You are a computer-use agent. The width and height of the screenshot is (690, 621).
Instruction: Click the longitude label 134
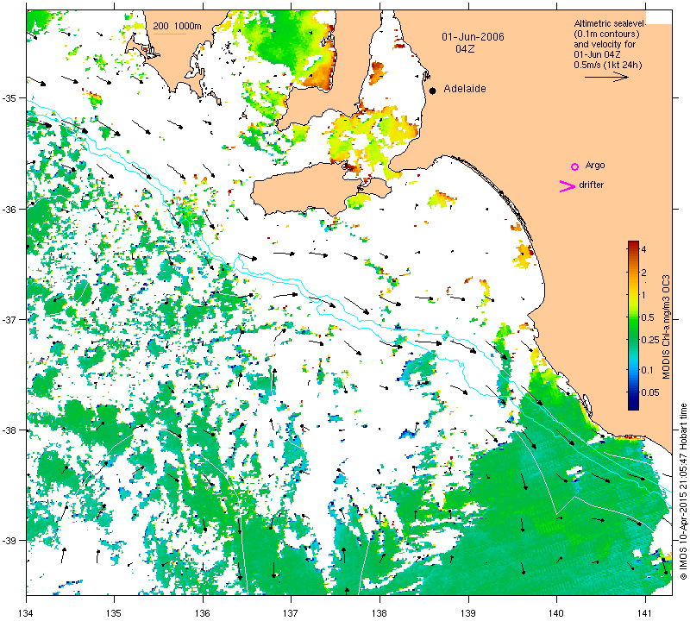coord(27,612)
